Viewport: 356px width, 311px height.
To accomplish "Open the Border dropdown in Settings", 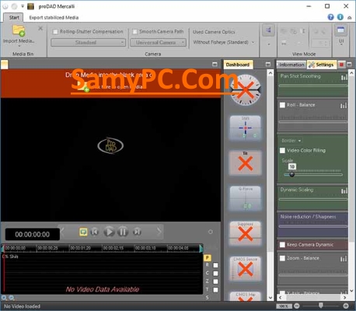I will [291, 141].
